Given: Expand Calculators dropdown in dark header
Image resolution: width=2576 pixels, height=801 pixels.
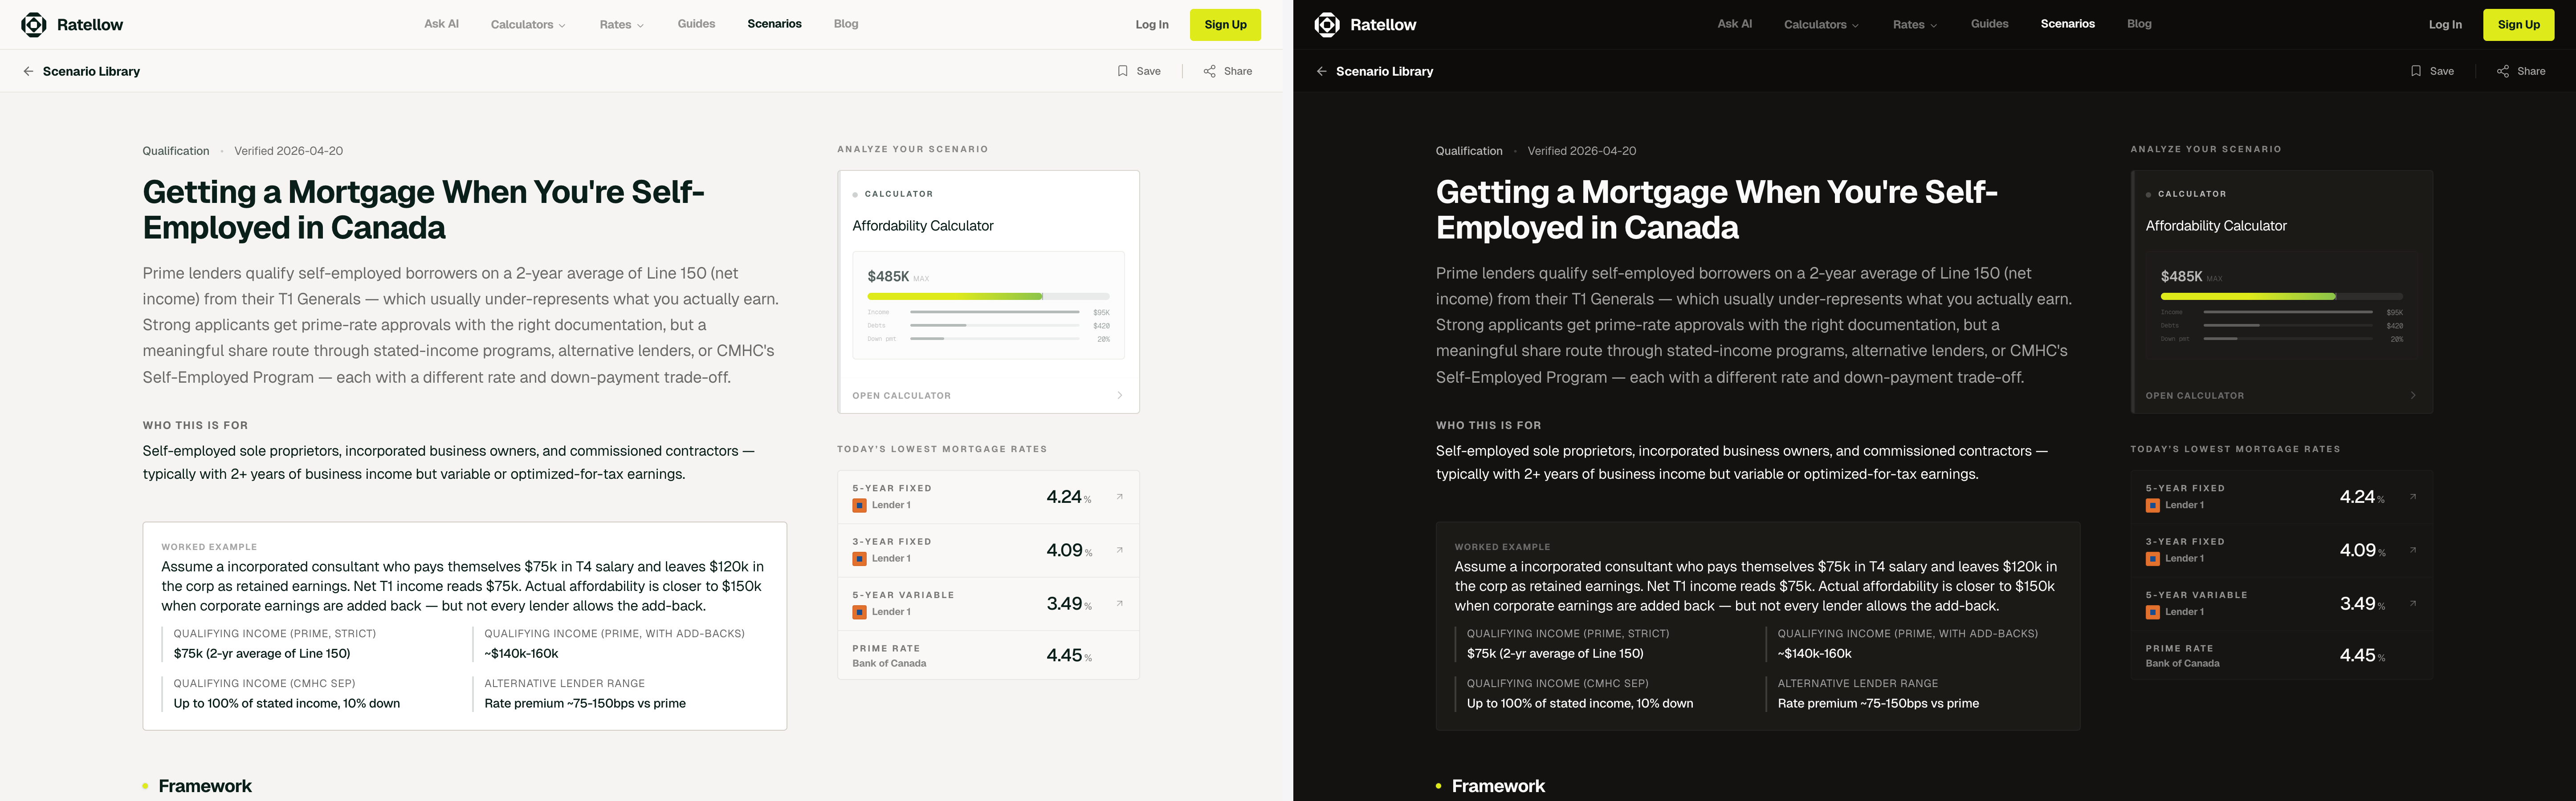Looking at the screenshot, I should [x=1821, y=25].
